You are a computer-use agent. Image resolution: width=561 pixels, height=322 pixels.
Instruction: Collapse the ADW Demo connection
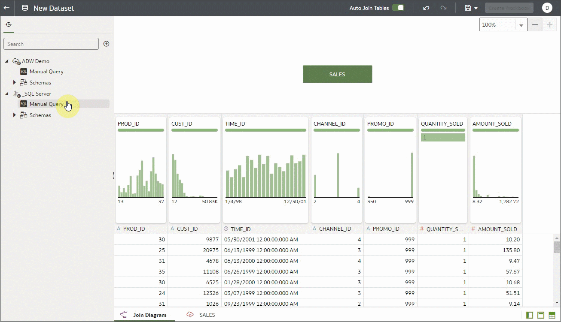tap(6, 61)
